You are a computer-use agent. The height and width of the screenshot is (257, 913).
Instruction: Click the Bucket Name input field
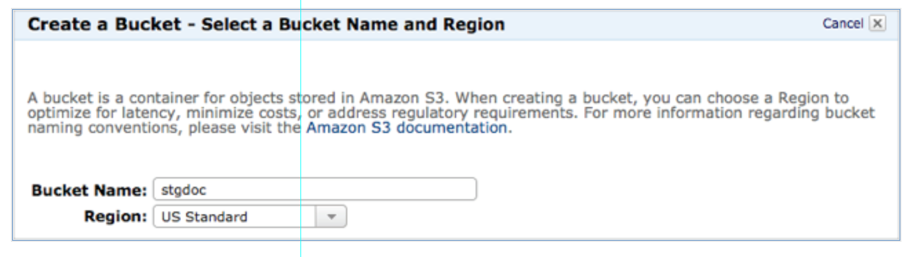click(x=314, y=190)
